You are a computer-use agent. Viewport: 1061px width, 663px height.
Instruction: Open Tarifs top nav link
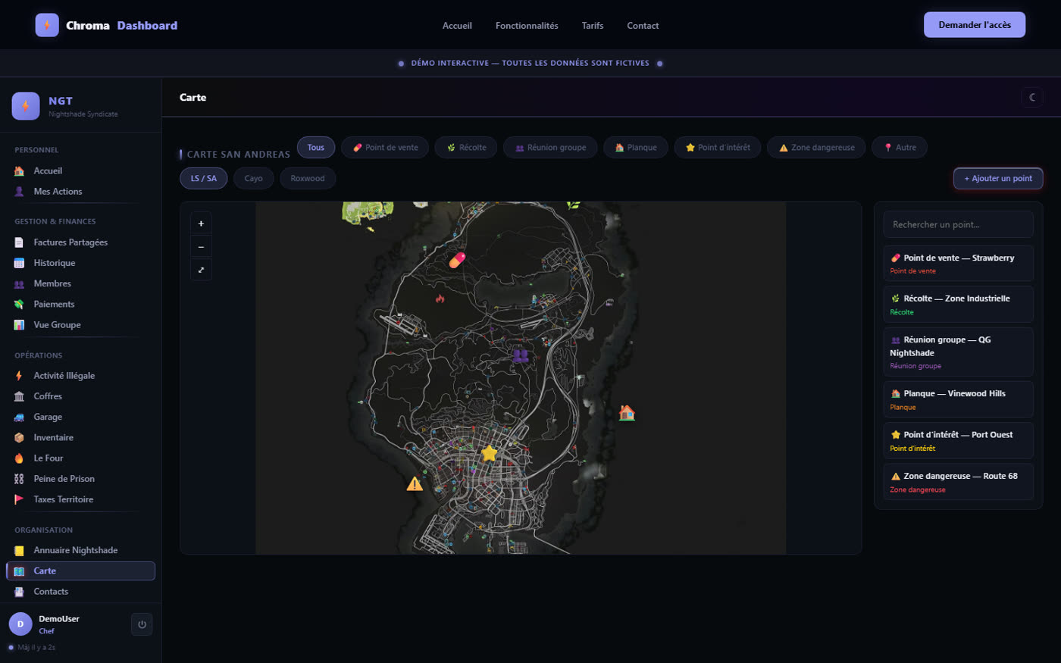click(593, 26)
